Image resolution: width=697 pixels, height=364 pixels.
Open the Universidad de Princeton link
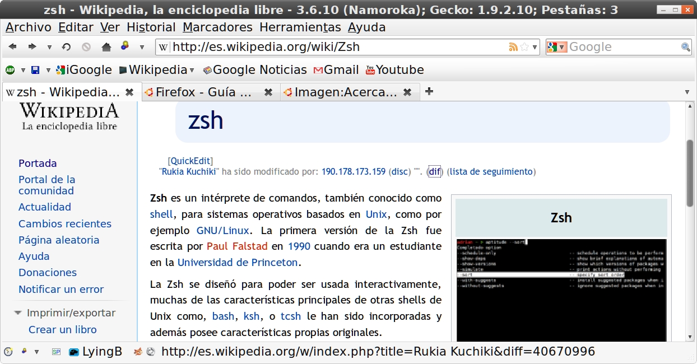[x=238, y=262]
